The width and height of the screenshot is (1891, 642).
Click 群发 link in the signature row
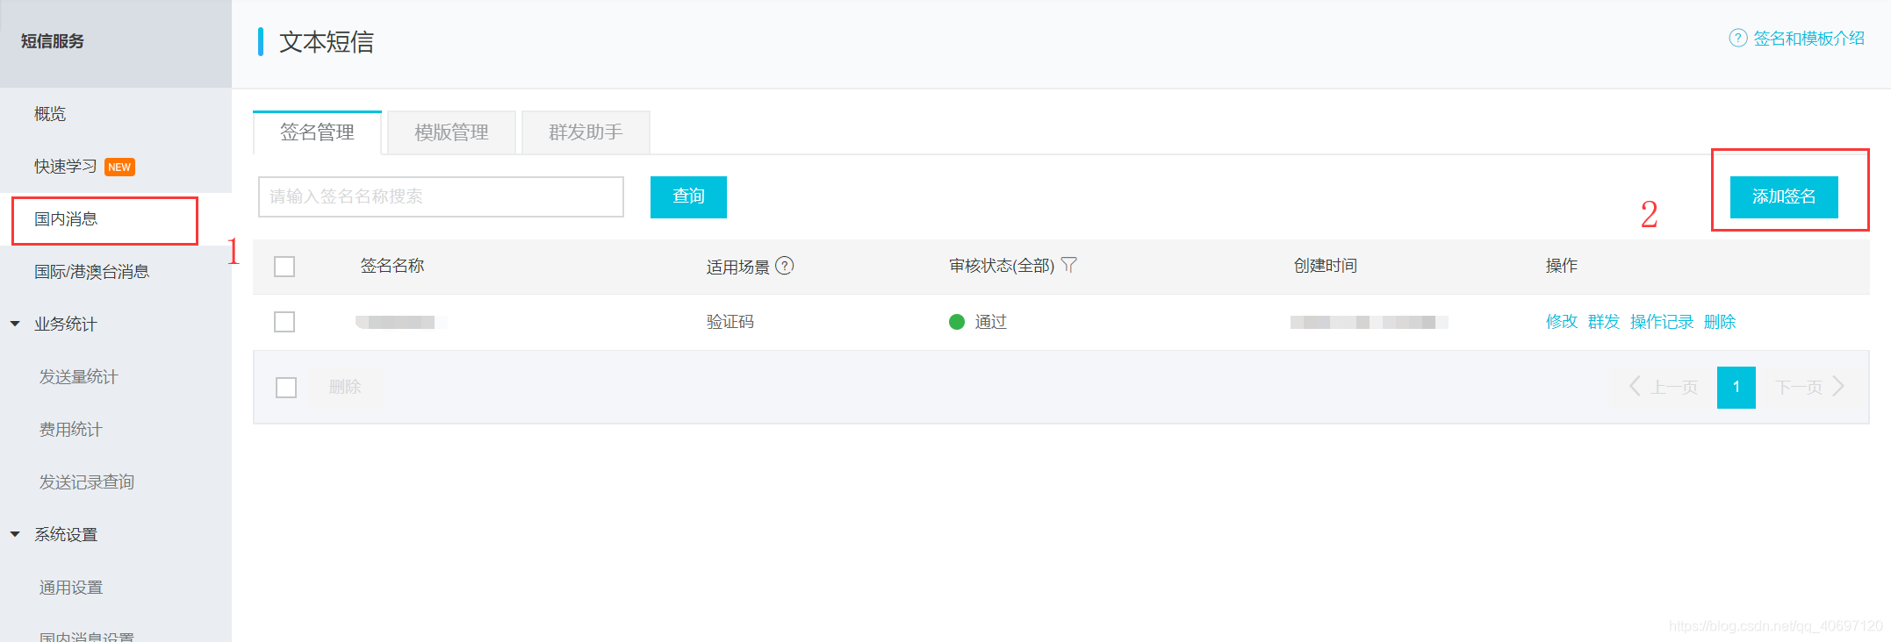[x=1604, y=322]
